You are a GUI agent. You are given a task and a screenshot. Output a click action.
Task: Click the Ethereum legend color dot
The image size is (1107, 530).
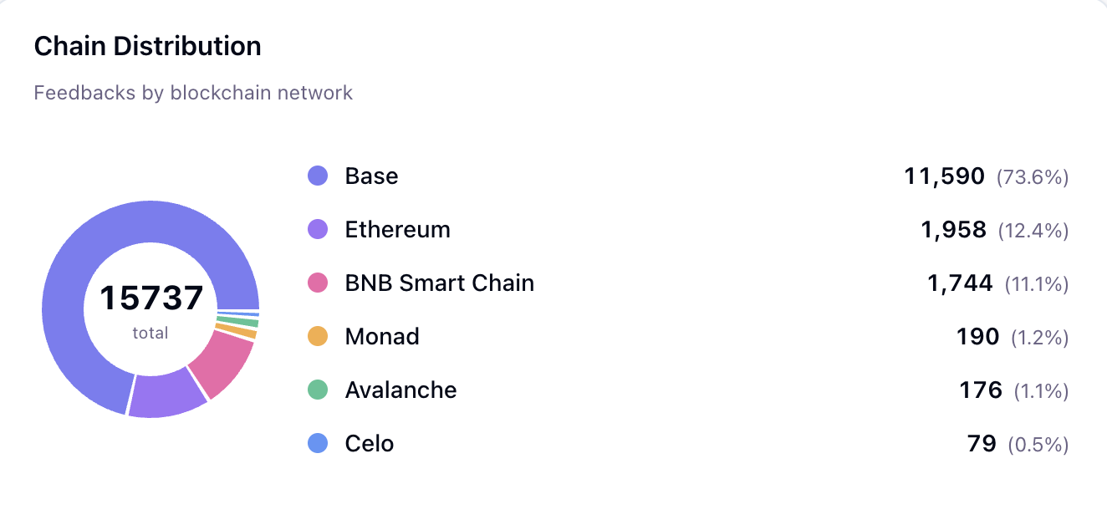318,229
